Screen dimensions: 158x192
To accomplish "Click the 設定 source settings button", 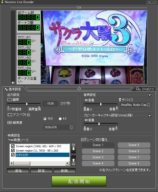I will [x=41, y=171].
